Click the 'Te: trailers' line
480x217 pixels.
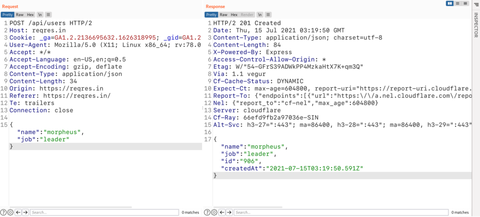(32, 103)
